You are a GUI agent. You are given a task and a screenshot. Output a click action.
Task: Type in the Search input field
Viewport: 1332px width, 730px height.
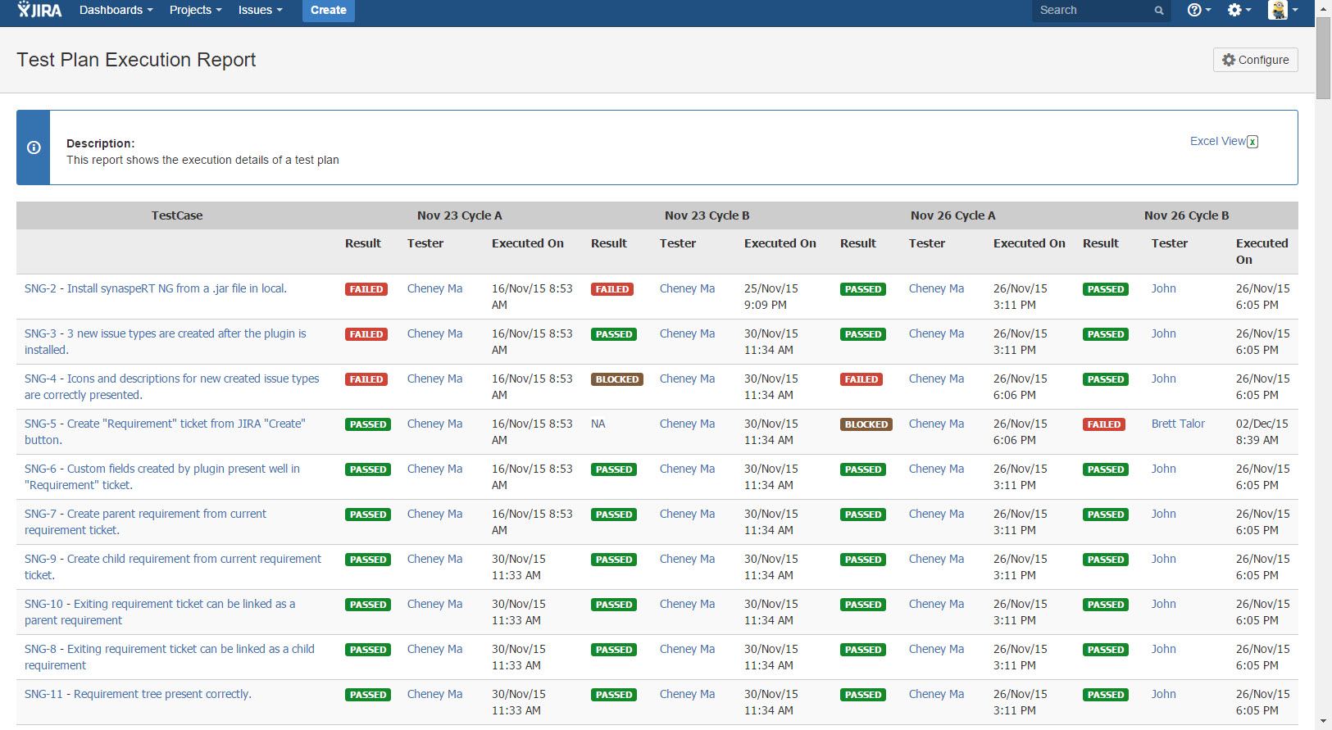[x=1092, y=11]
